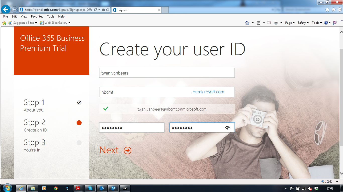
Task: Click the Send to OneNote icon
Action: tap(334, 23)
